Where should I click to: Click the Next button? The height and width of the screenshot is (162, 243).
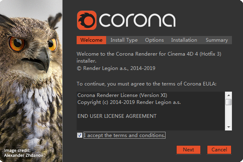point(188,150)
